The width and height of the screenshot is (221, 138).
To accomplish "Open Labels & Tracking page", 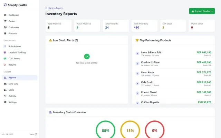I will (x=20, y=52).
